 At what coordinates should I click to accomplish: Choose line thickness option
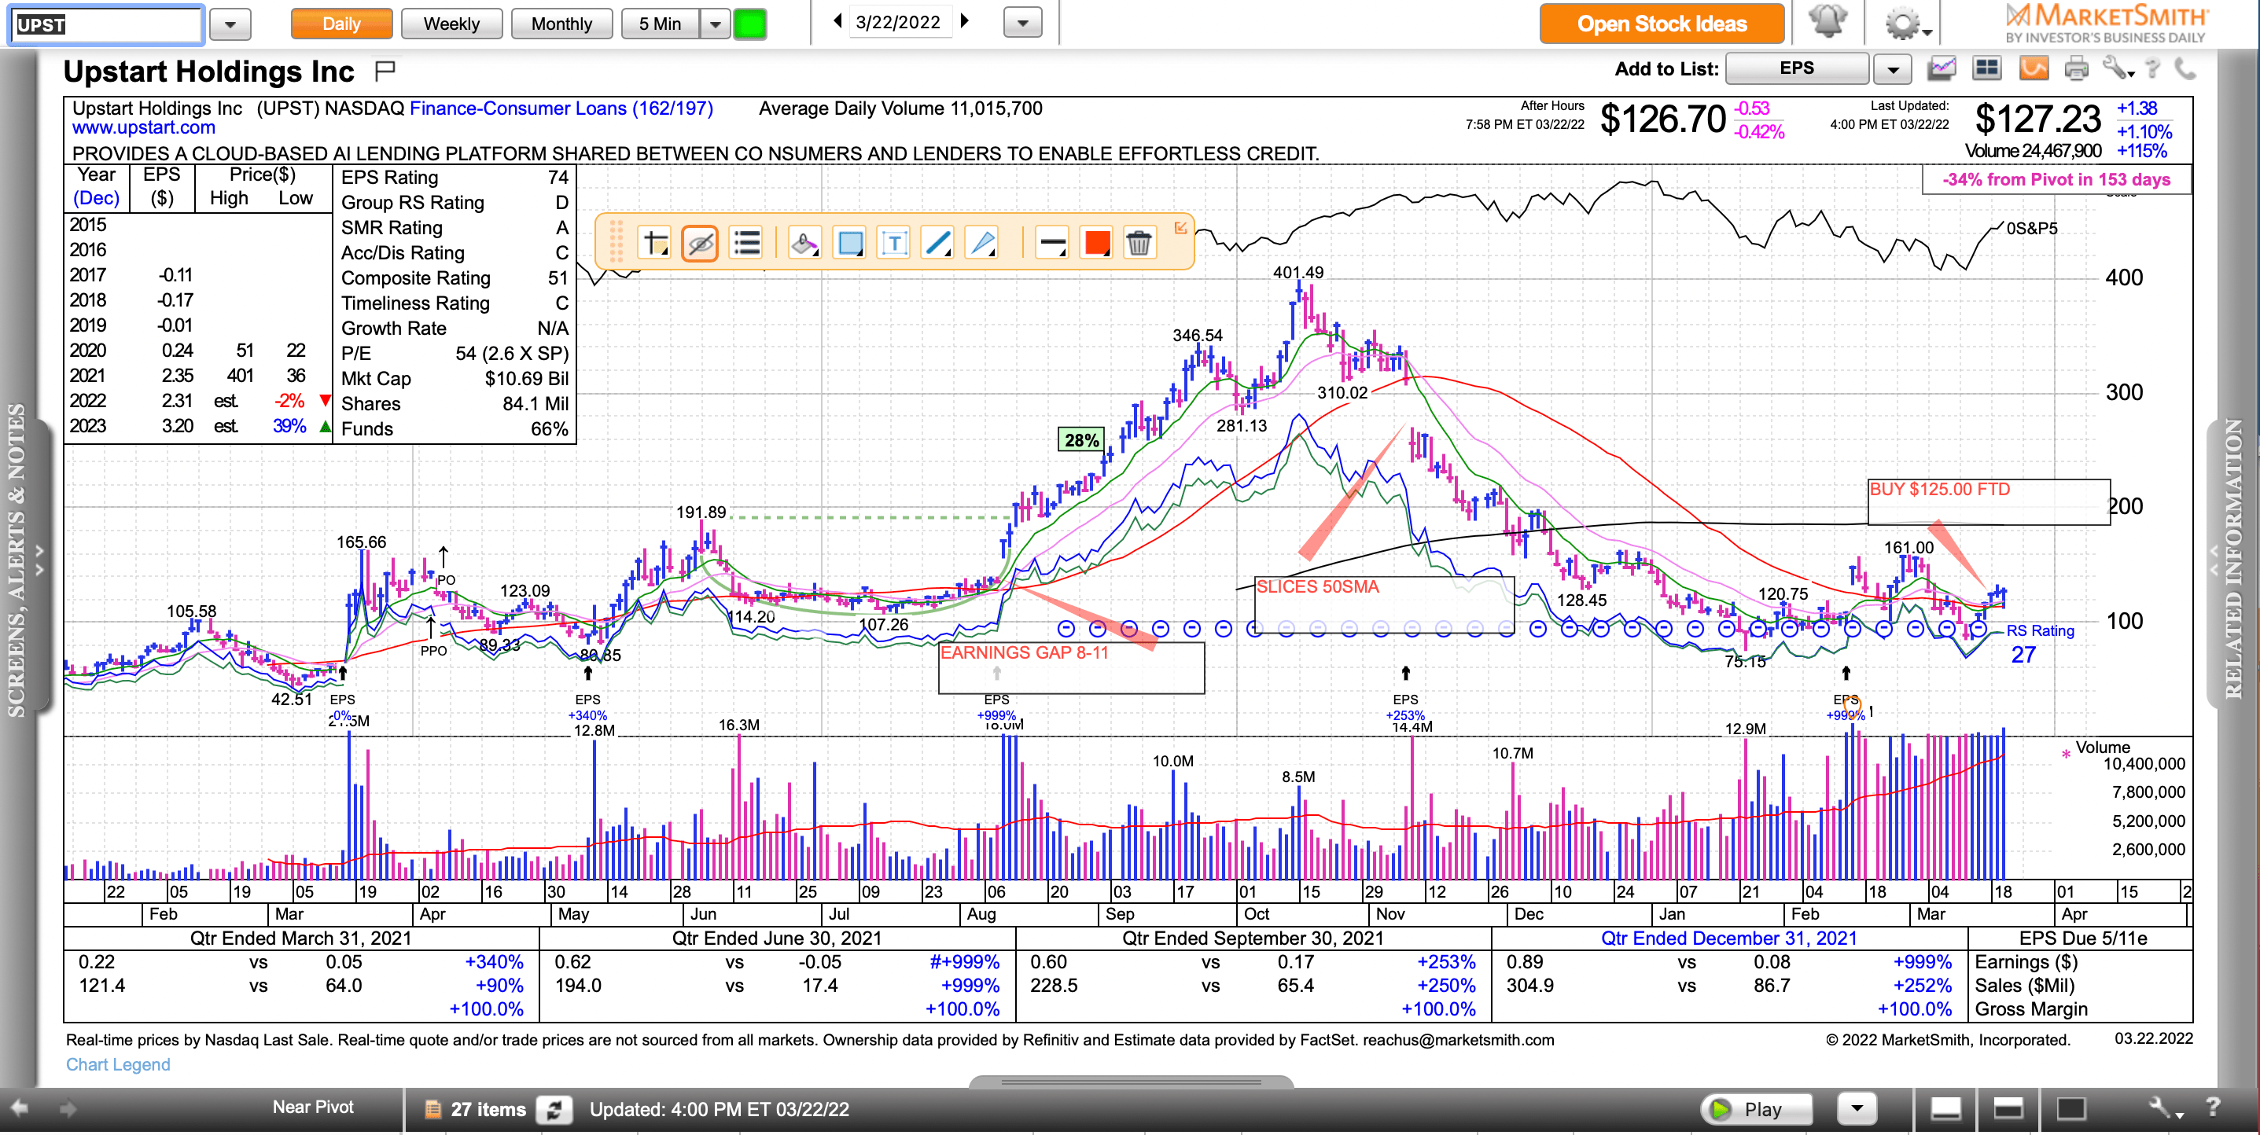1051,243
